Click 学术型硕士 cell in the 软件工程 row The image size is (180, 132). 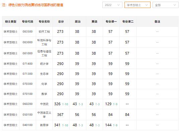click(11, 31)
